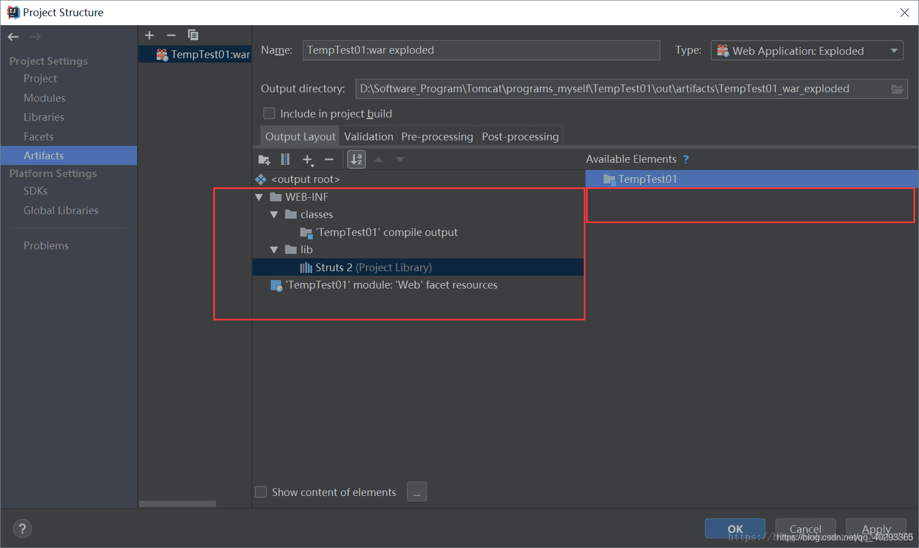Navigate back with the left arrow icon
The image size is (919, 548).
point(13,36)
